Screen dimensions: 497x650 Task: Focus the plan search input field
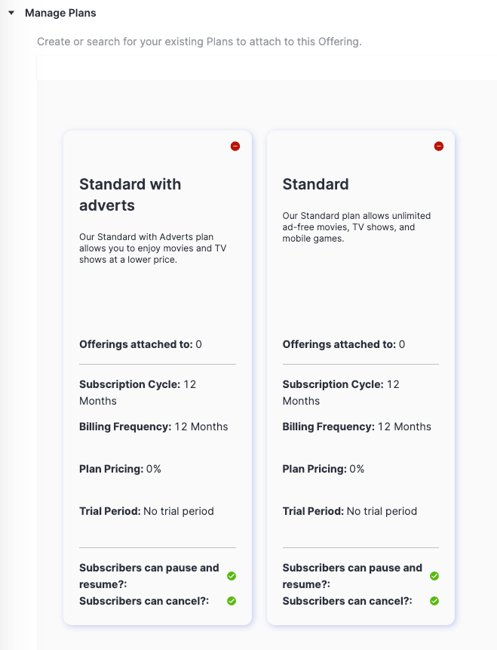click(267, 68)
